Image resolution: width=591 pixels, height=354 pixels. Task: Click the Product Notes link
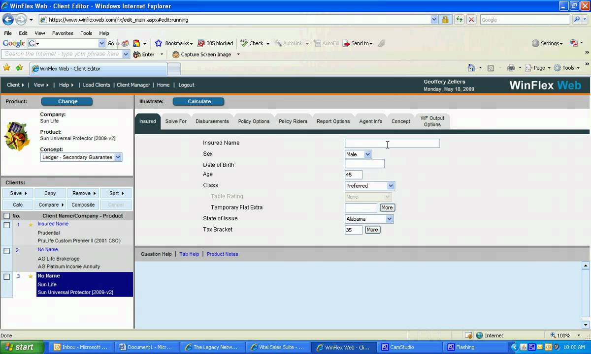pos(222,254)
